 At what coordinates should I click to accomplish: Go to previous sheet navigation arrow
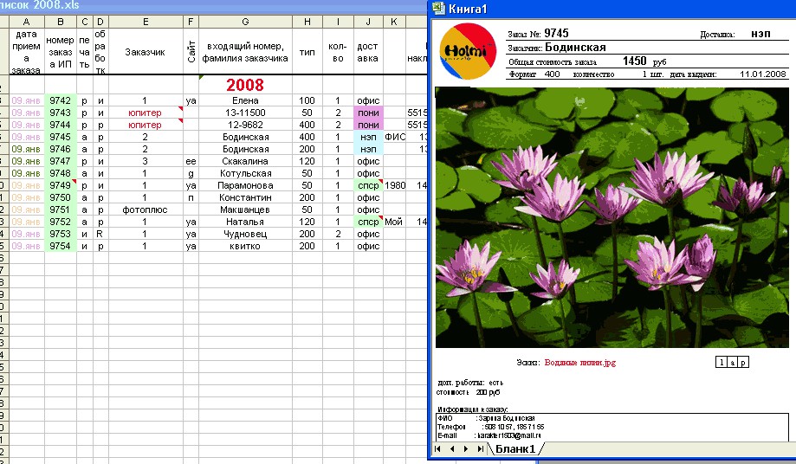pyautogui.click(x=452, y=448)
